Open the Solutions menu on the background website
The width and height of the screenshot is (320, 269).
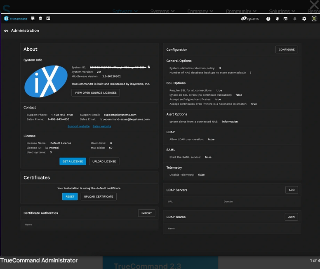click(282, 11)
